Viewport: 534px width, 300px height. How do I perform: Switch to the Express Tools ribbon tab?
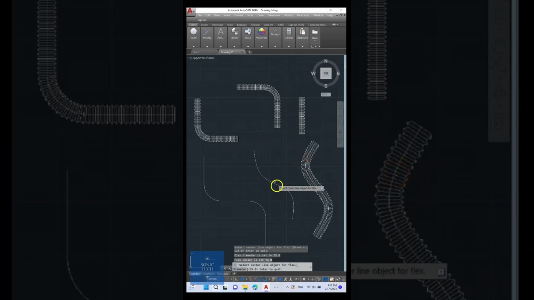pyautogui.click(x=296, y=25)
